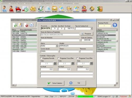132x98 pixels.
Task: Open the Relatório icon beside A Receber
Action: (x=76, y=9)
